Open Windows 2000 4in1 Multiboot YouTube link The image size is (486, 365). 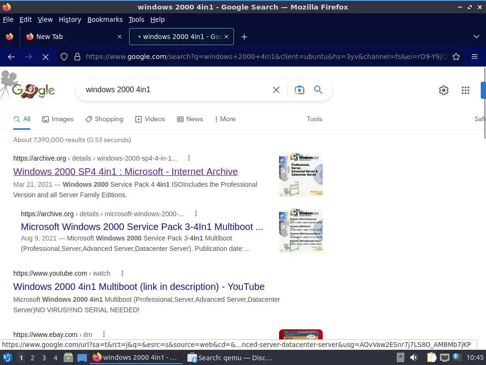139,287
